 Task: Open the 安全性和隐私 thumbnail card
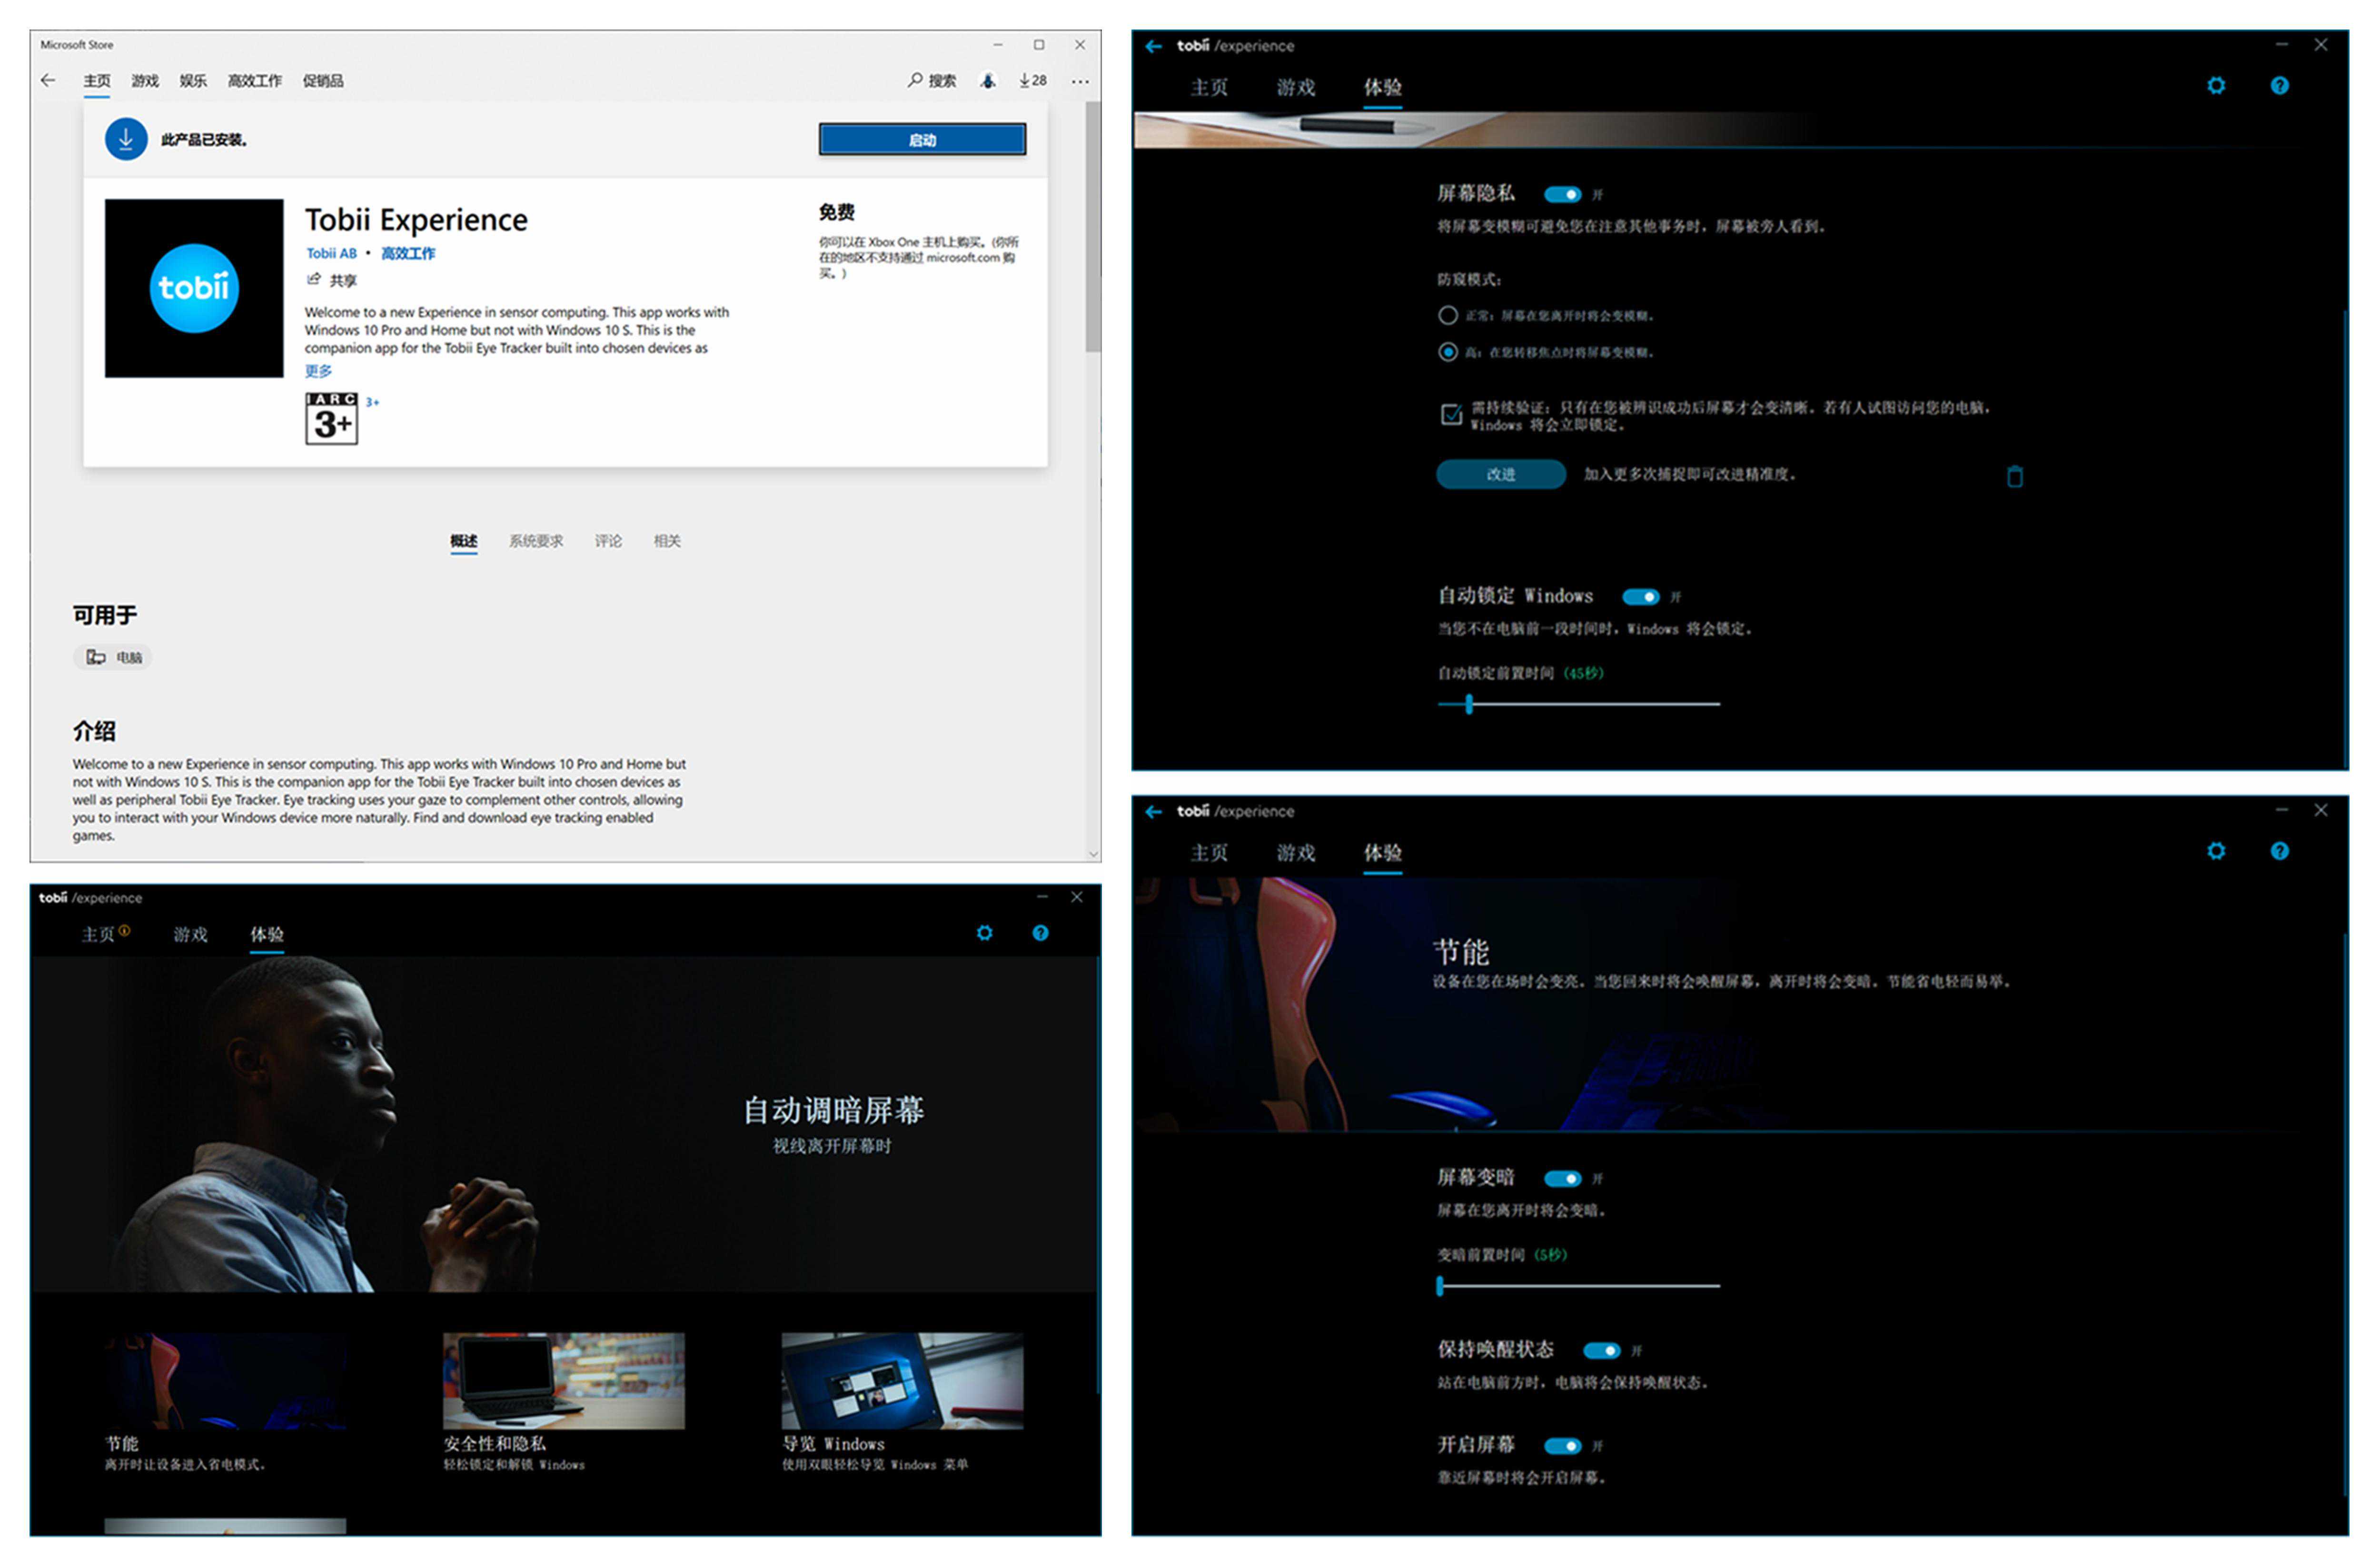(564, 1380)
